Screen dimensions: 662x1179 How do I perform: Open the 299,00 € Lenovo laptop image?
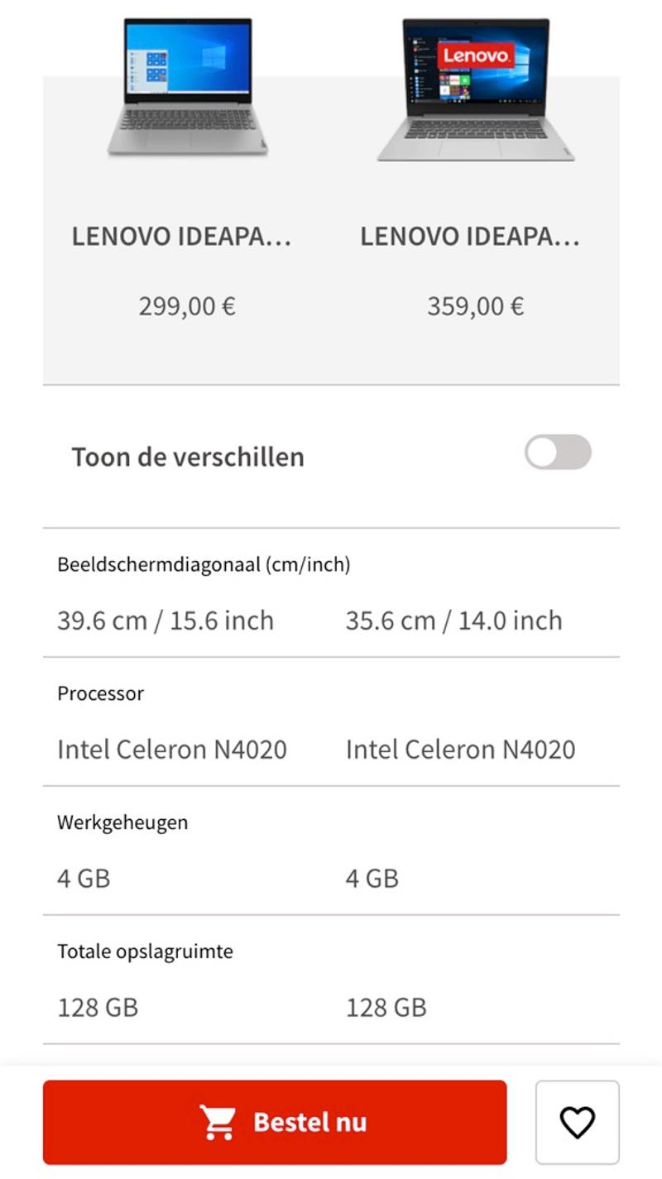point(188,86)
